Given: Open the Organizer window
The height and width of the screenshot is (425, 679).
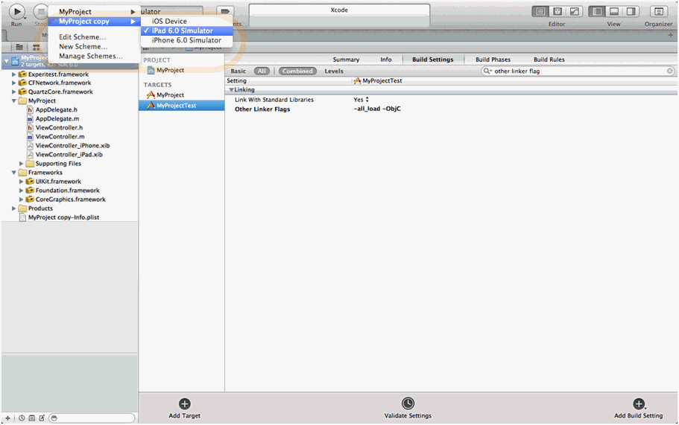Looking at the screenshot, I should point(658,12).
